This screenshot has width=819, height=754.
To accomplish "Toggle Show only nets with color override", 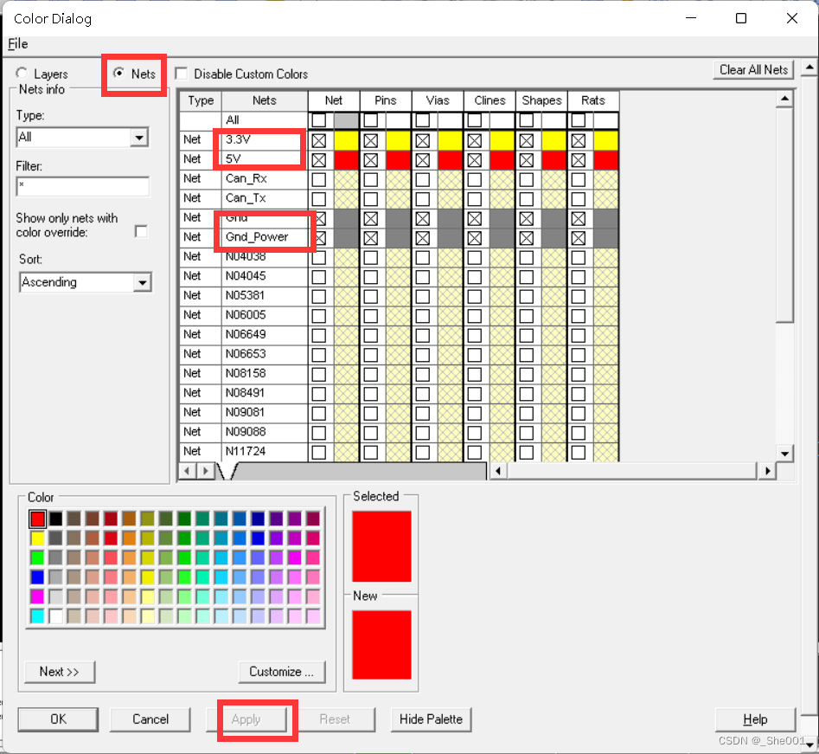I will point(141,231).
